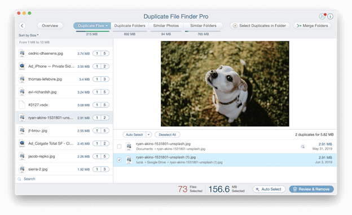Click the #3127.vsdx blank file icon
This screenshot has height=215, width=352.
tap(22, 105)
